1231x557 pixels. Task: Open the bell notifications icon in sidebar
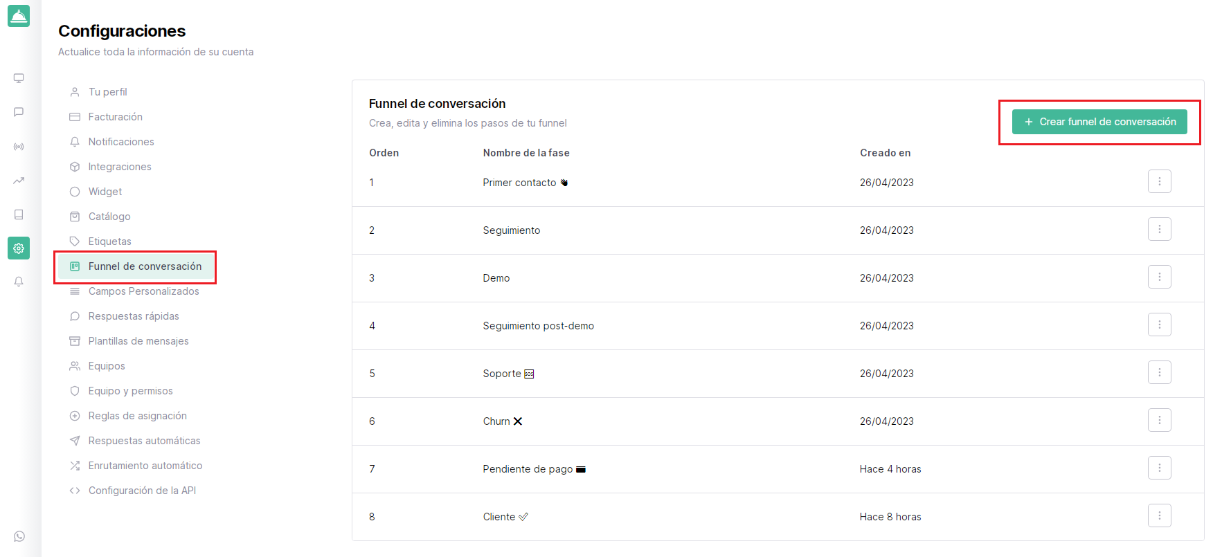(x=19, y=282)
